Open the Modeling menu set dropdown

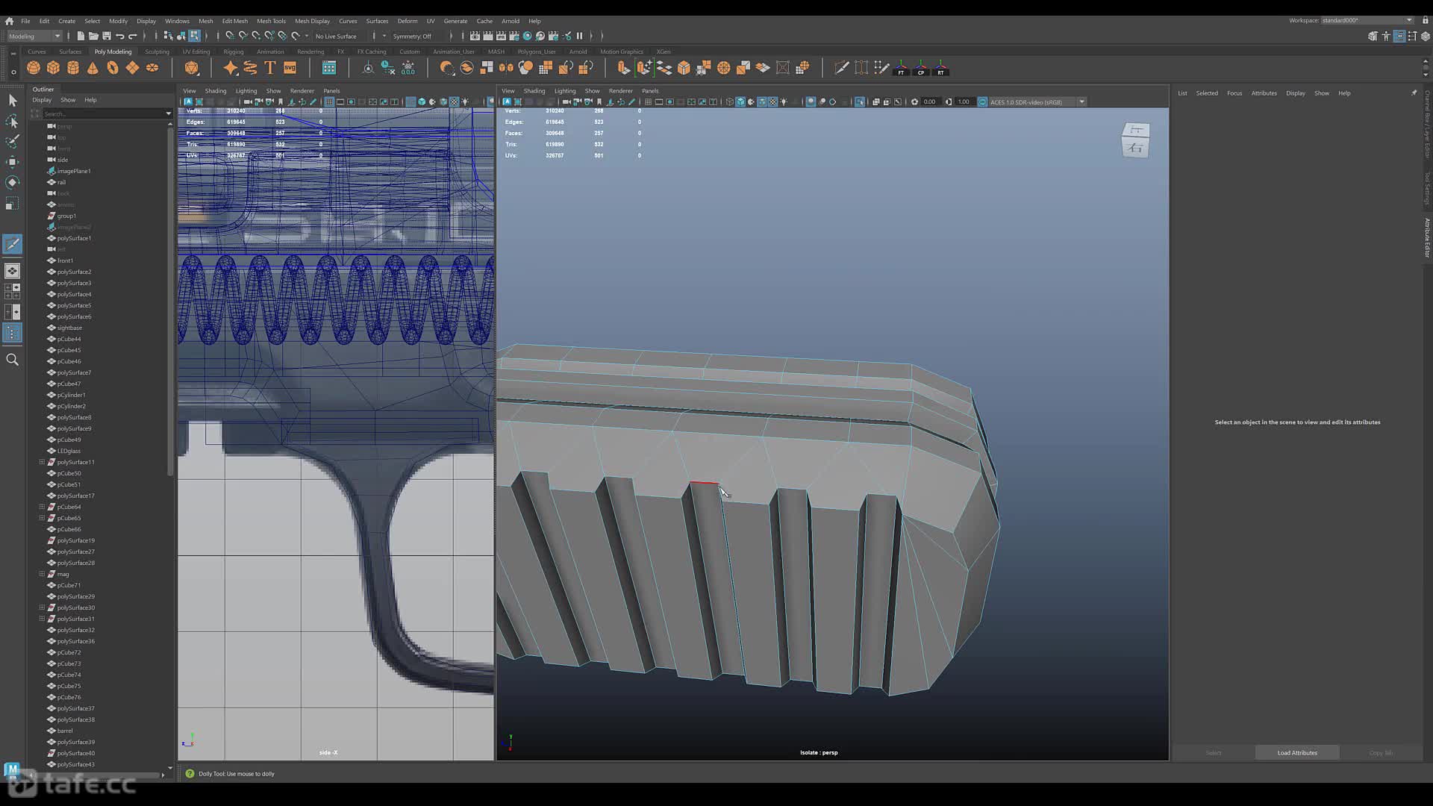(34, 36)
